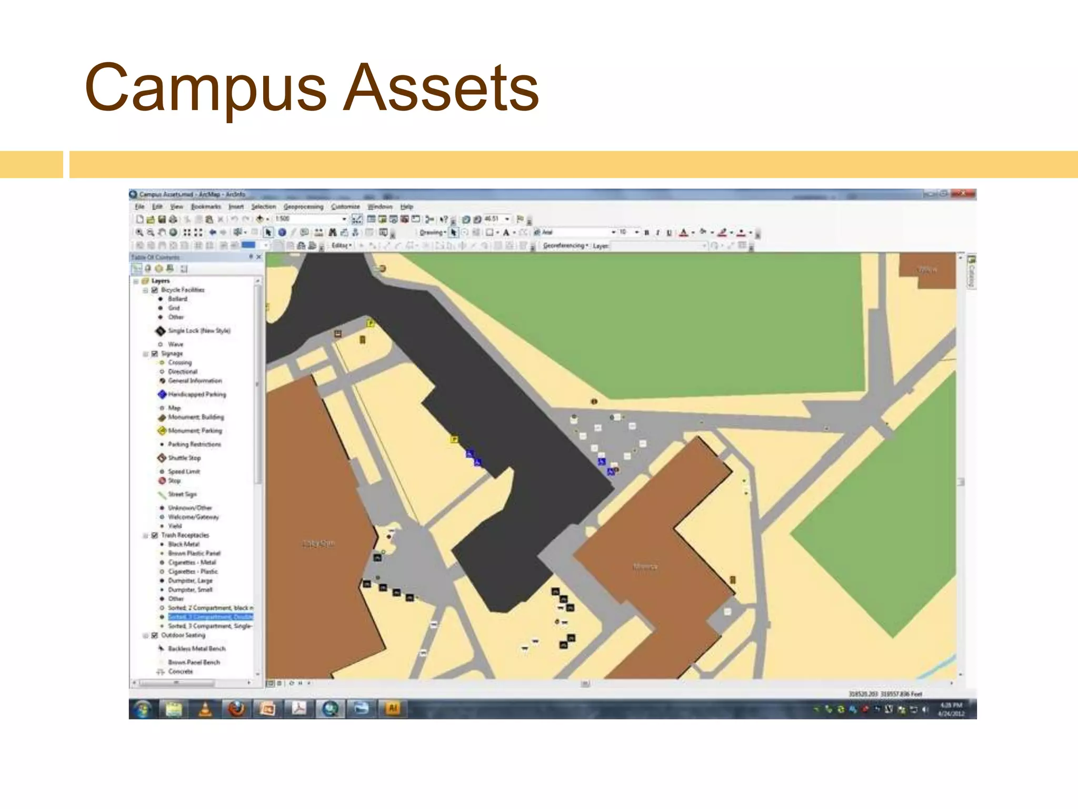Viewport: 1078px width, 809px height.
Task: Collapse the Outdoor Seating layer tree
Action: click(146, 635)
